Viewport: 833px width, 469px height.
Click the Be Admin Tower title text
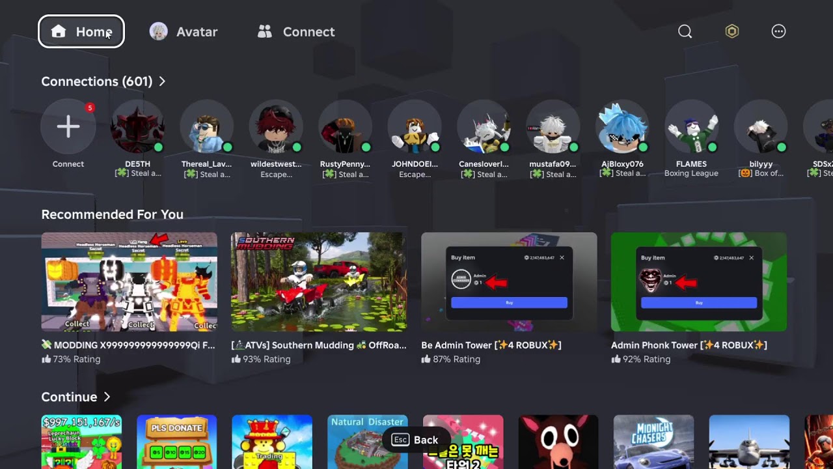pos(491,345)
